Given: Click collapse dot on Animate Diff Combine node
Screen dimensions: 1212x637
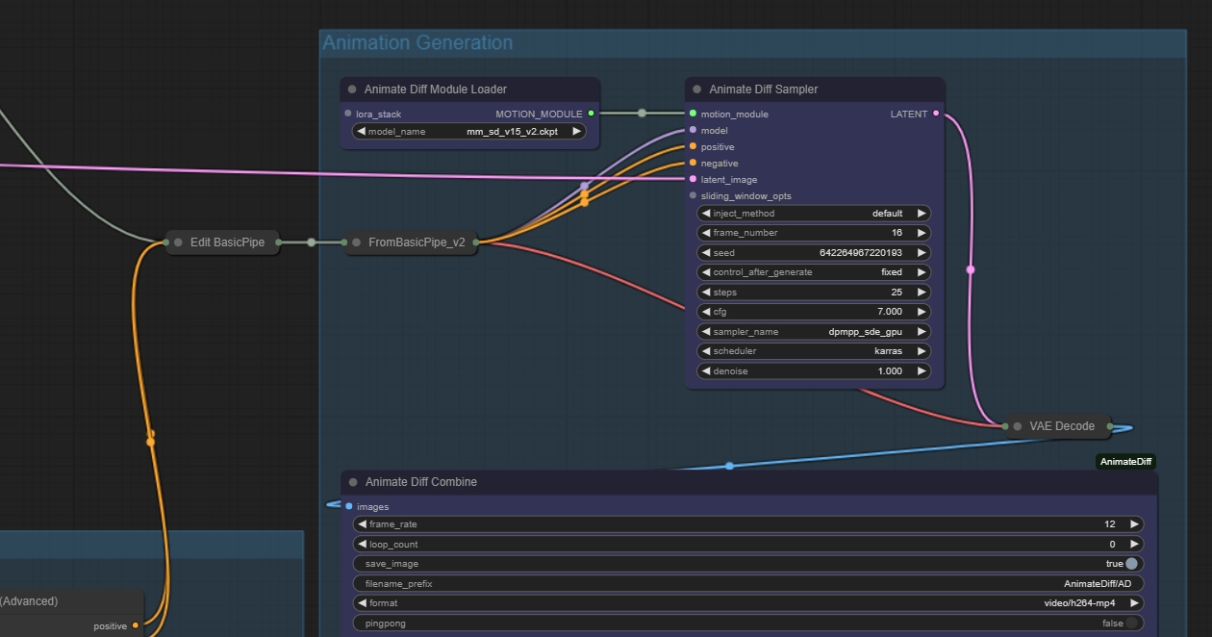Looking at the screenshot, I should click(x=353, y=482).
